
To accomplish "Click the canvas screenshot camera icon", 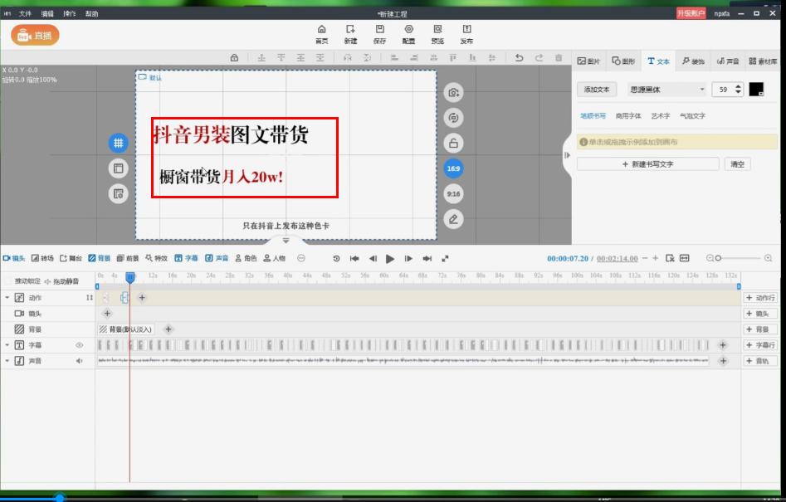I will (453, 92).
